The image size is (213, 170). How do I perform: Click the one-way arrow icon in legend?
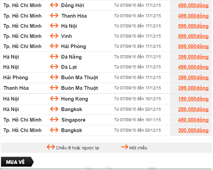pos(125,147)
